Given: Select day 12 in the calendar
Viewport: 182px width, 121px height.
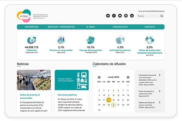Looking at the screenshot, I should click(113, 95).
